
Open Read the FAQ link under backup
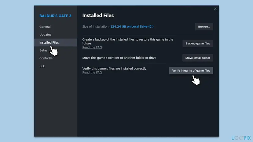92,47
